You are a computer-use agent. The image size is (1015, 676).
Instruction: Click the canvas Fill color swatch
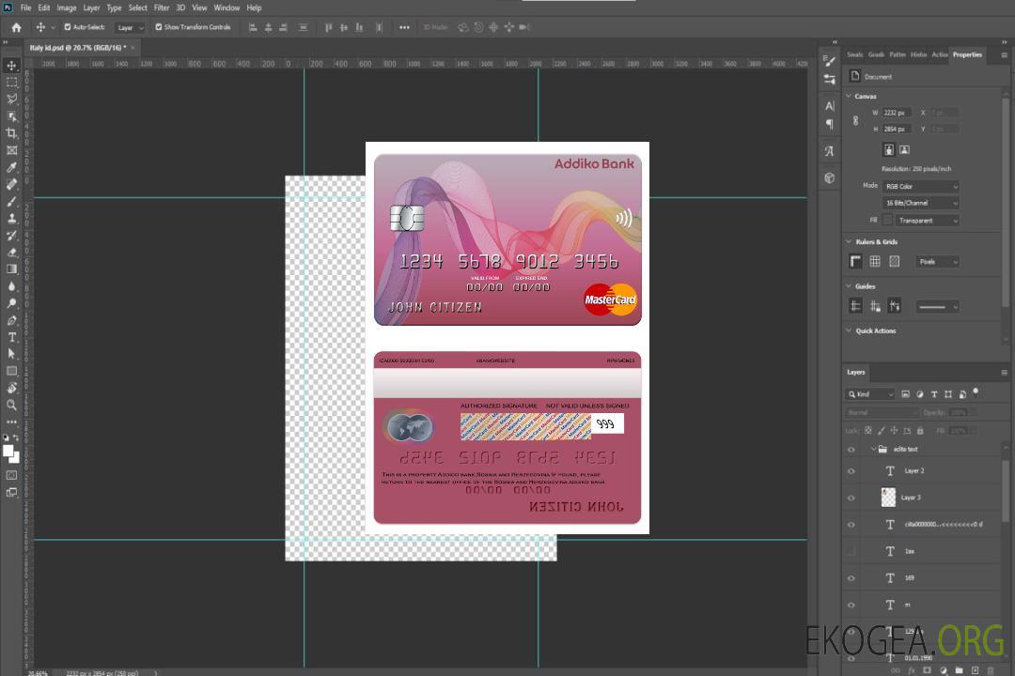(x=887, y=221)
